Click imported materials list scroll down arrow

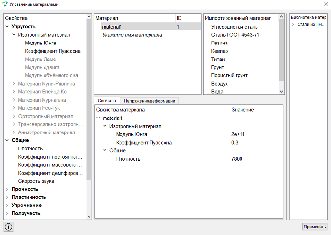tap(281, 91)
